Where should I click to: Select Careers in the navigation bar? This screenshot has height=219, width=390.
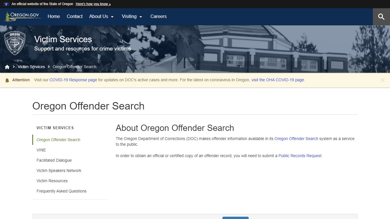pos(158,17)
